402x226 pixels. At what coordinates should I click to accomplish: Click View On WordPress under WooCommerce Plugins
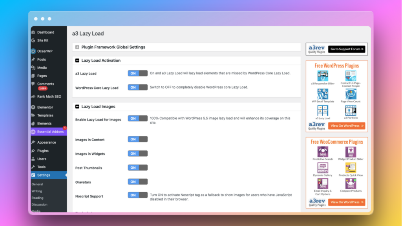tap(347, 202)
